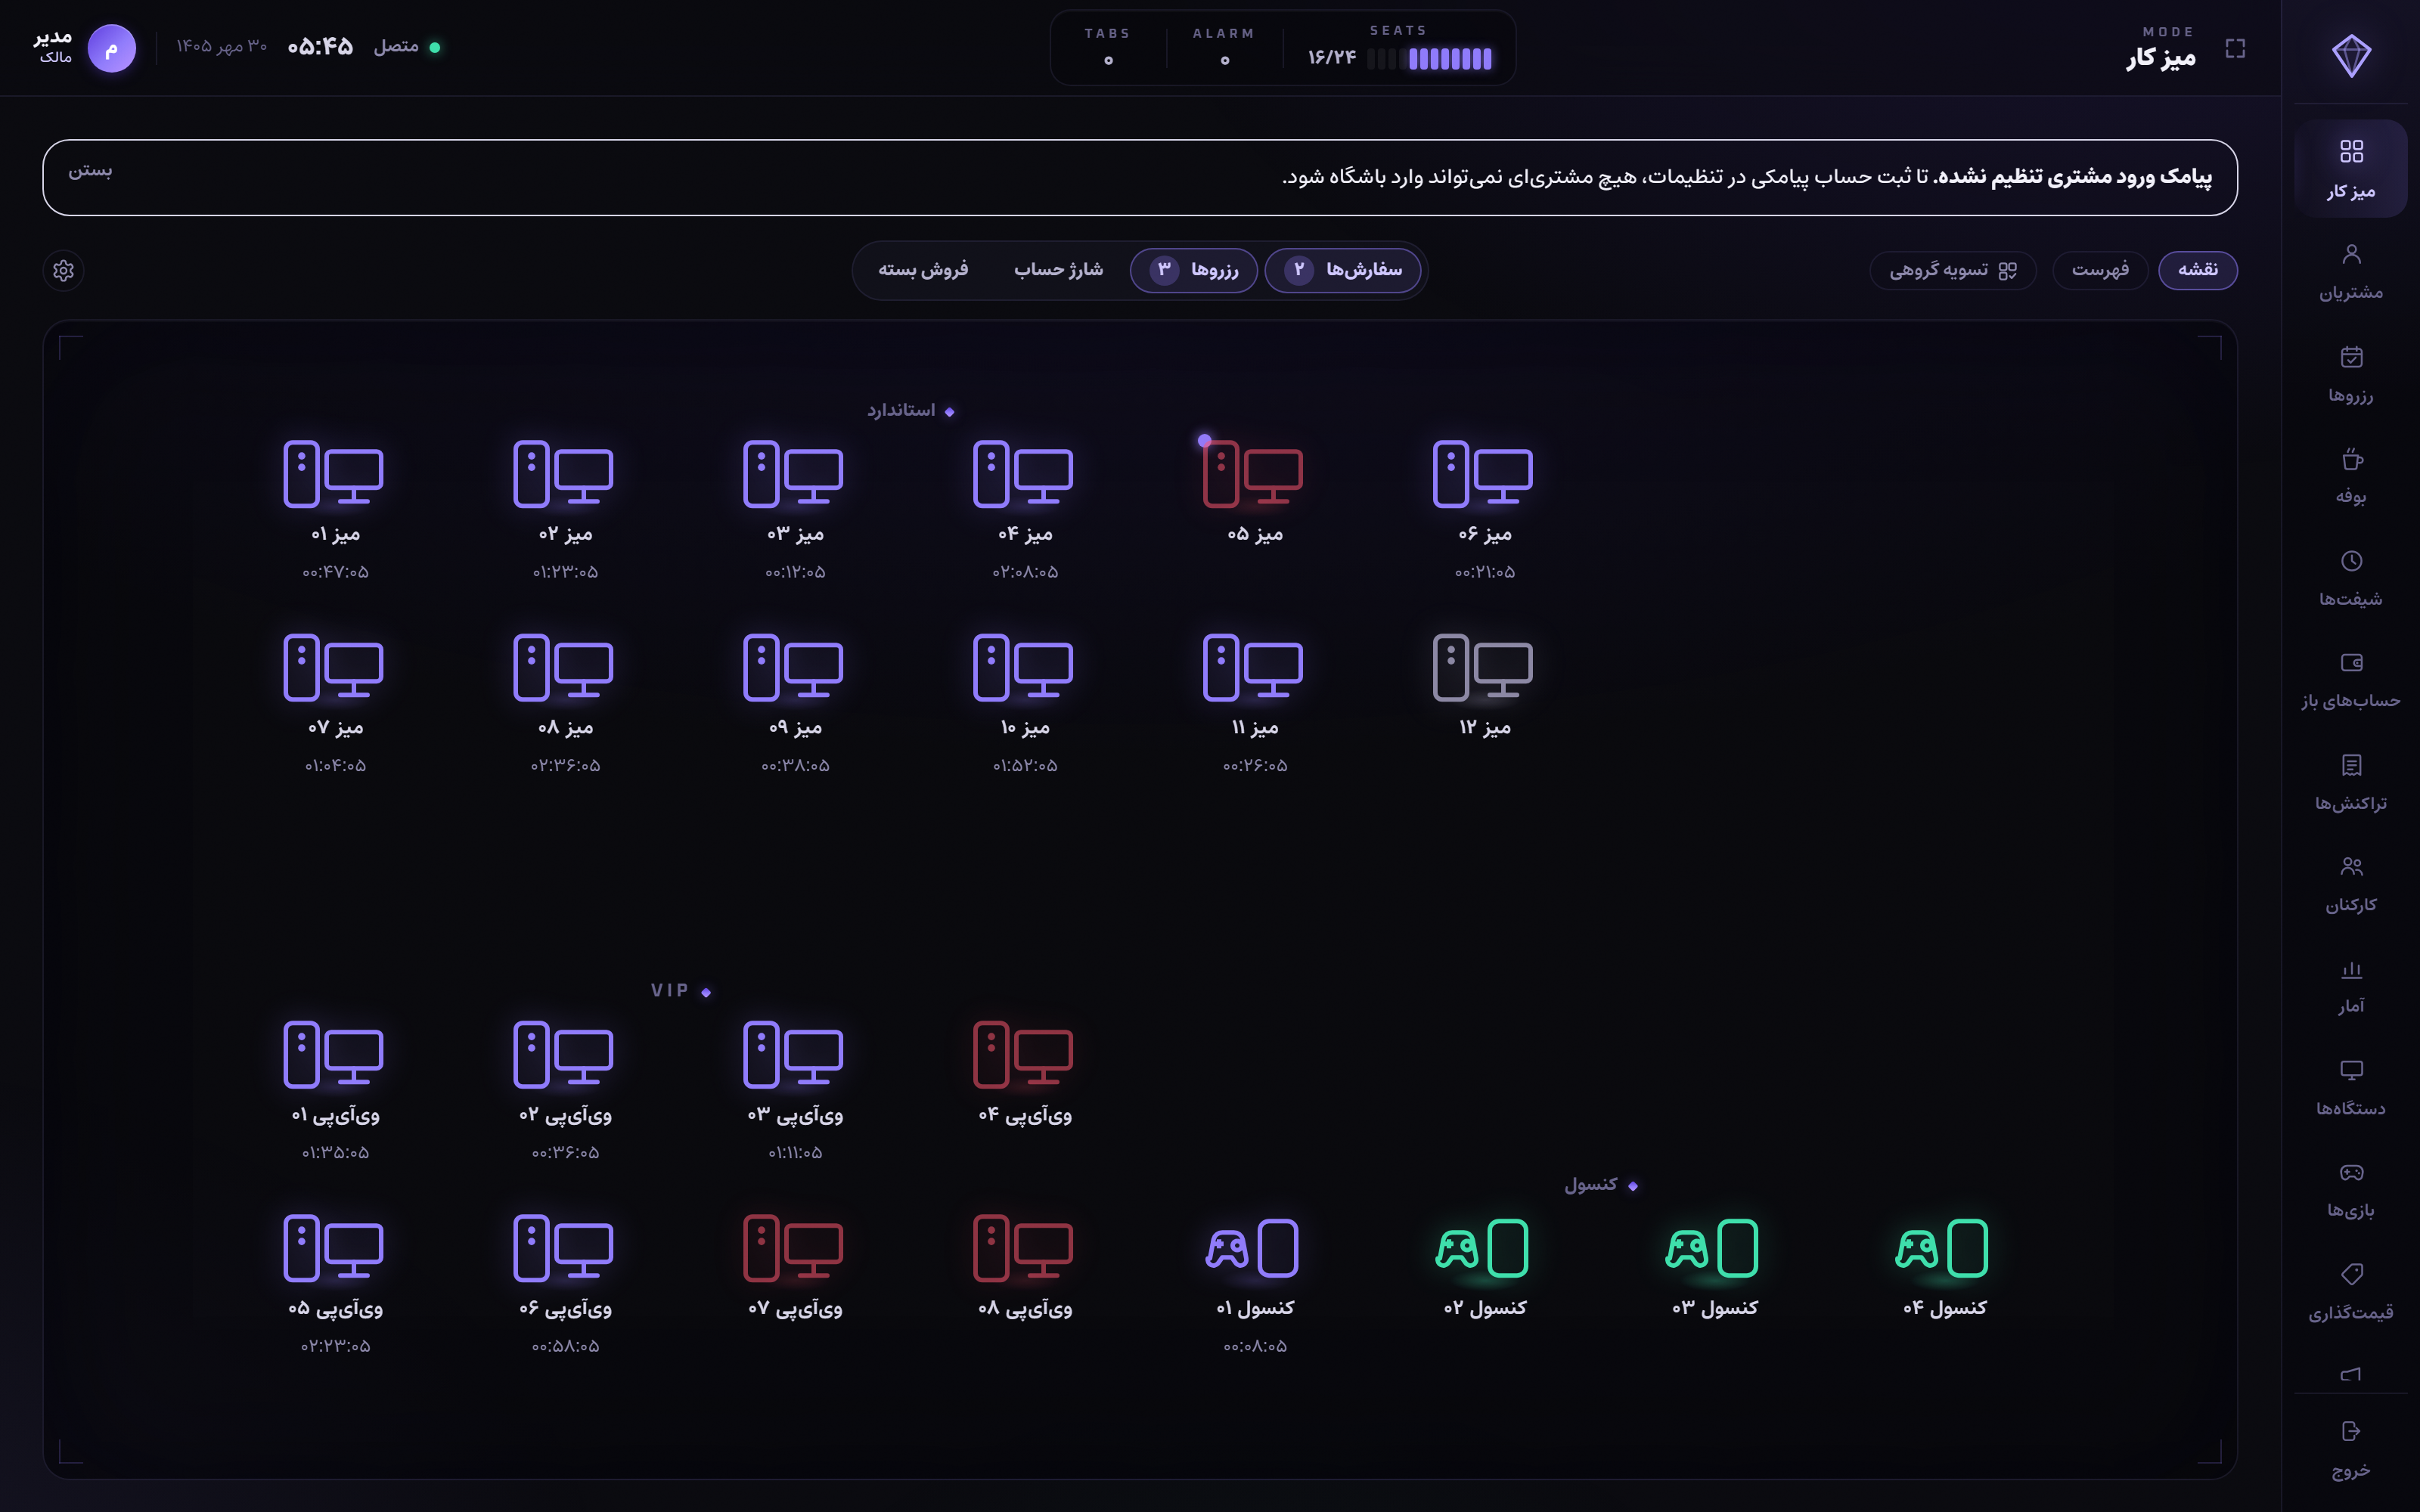The height and width of the screenshot is (1512, 2420).
Task: Open فروش بسته tab
Action: click(923, 270)
